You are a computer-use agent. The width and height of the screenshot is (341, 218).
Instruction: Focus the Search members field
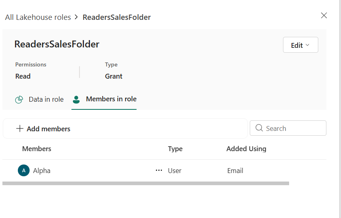click(288, 128)
